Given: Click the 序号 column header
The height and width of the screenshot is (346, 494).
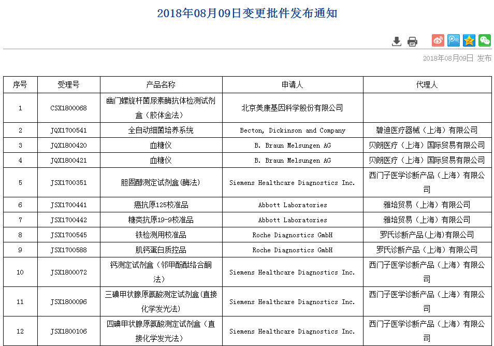Looking at the screenshot, I should (x=20, y=84).
